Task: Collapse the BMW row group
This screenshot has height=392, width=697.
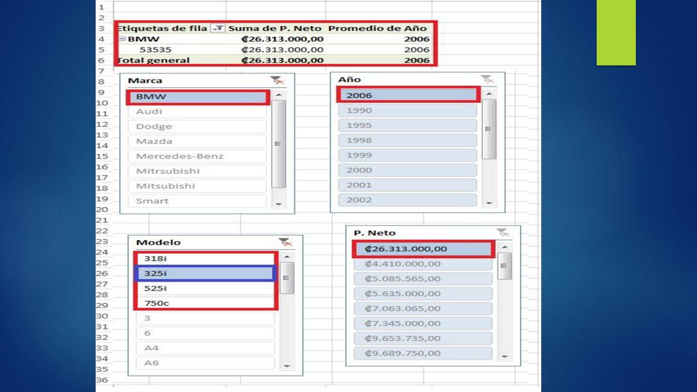Action: pyautogui.click(x=123, y=39)
